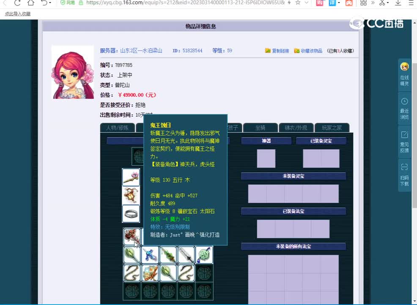Select the whip right of the green staff
The height and width of the screenshot is (305, 417).
186,273
